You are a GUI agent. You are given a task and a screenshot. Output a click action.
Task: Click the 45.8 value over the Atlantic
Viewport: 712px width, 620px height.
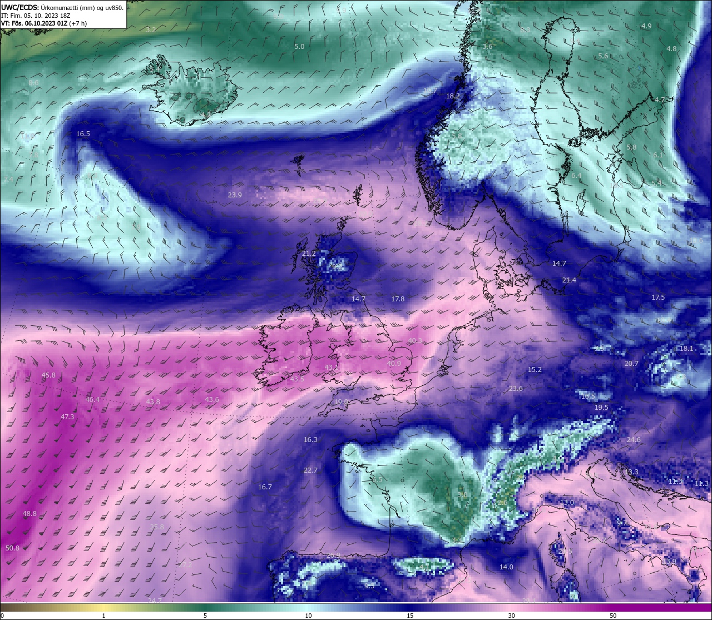click(x=48, y=375)
